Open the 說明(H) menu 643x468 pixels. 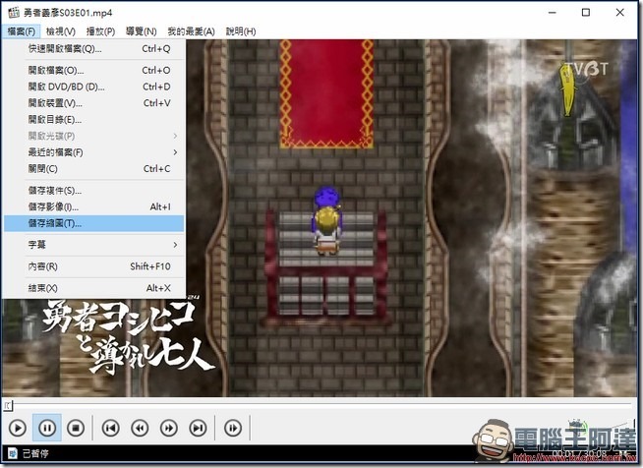[241, 31]
